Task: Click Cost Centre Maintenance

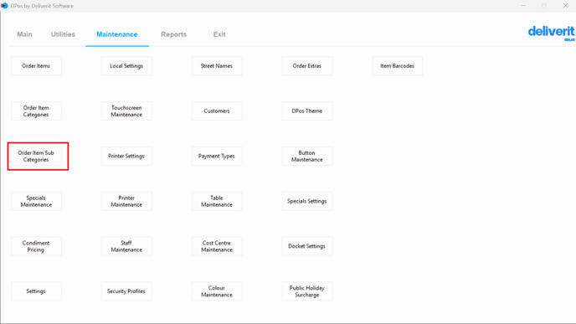Action: [x=217, y=246]
